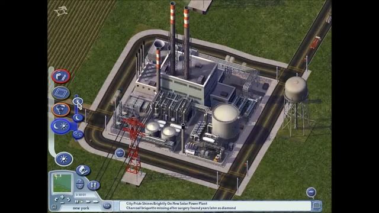Set simulation to normal play speed
Viewport: 379px width, 213px height.
[82, 201]
